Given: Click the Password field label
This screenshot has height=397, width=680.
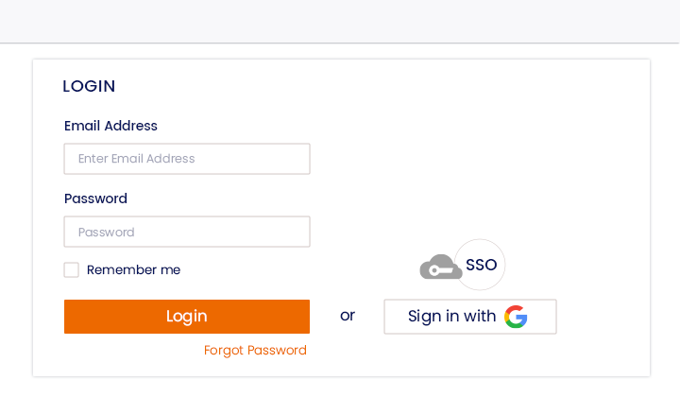Looking at the screenshot, I should [95, 198].
